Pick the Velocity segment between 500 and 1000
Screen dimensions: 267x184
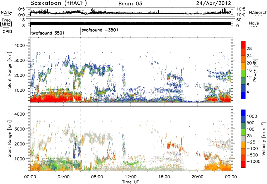[243, 119]
